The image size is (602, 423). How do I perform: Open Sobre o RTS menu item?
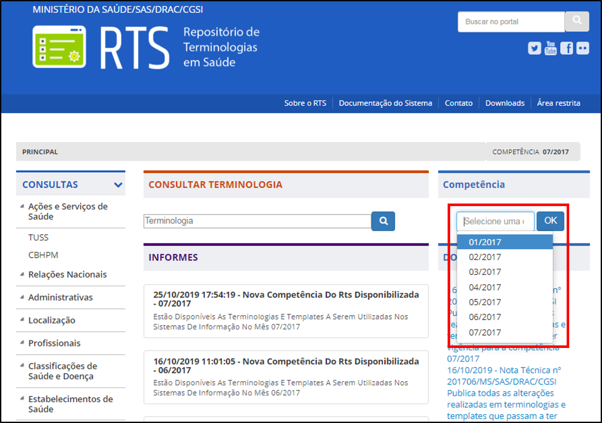305,103
